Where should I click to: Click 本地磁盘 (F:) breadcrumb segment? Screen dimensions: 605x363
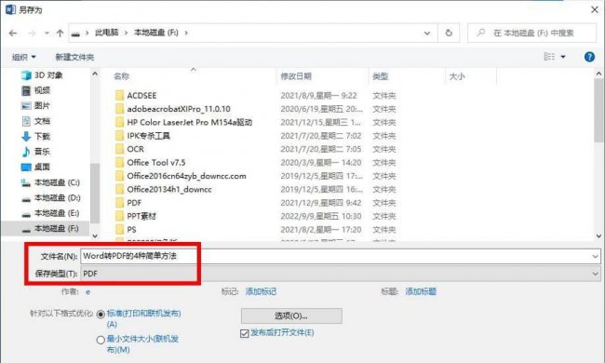click(155, 33)
